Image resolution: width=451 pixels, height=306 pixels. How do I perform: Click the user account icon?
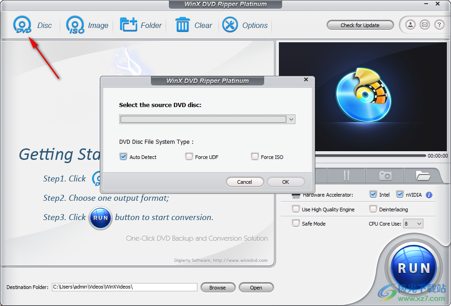pos(410,25)
